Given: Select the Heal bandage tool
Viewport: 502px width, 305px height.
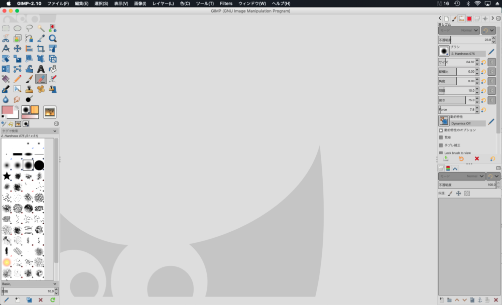Looking at the screenshot, I should (x=41, y=89).
